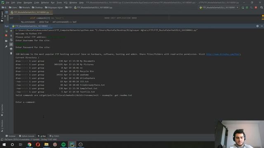This screenshot has height=148, width=264.
Task: Open Search Everywhere magnifier
Action: click(x=262, y=7)
